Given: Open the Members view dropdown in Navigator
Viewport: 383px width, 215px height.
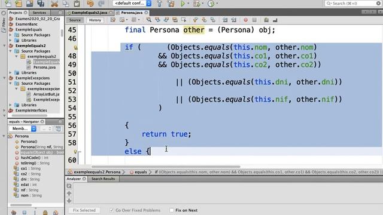Looking at the screenshot, I should coord(23,129).
